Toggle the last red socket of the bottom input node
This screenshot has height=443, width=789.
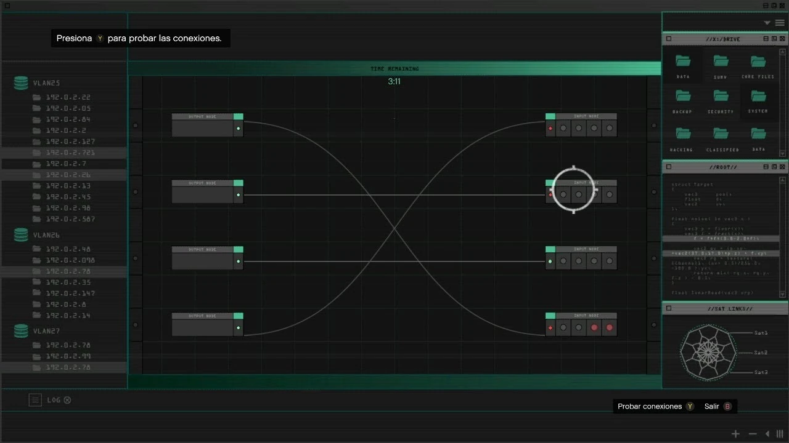[609, 327]
